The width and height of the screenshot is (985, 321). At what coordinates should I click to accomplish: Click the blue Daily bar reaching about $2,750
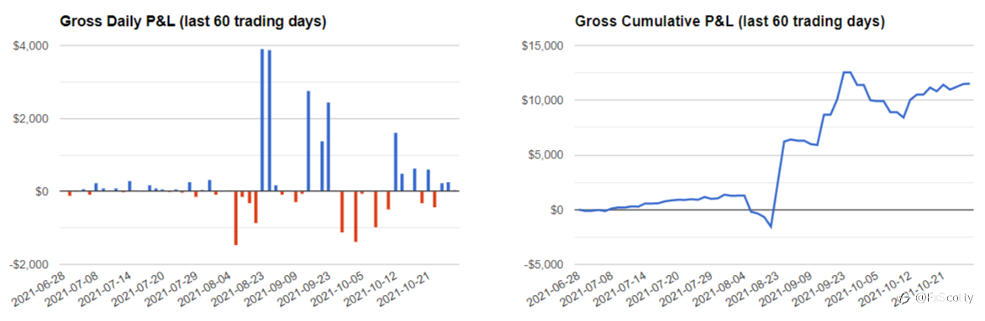[x=308, y=141]
